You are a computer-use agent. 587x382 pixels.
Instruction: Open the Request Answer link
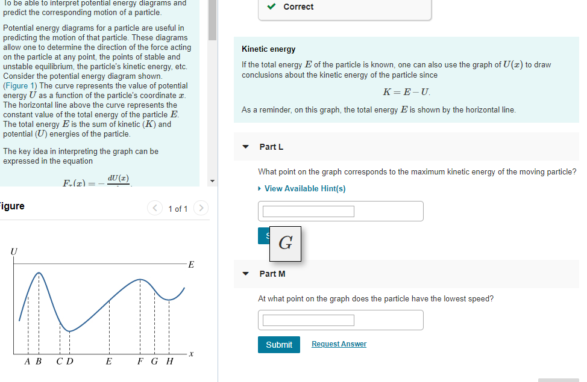[x=339, y=343]
